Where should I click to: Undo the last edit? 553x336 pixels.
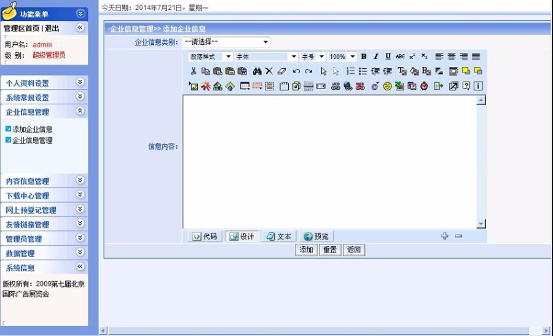click(x=296, y=71)
